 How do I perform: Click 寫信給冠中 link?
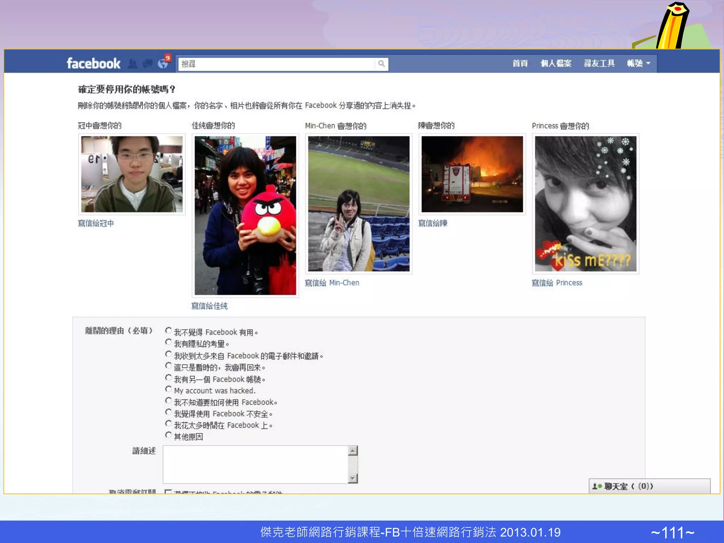point(96,223)
